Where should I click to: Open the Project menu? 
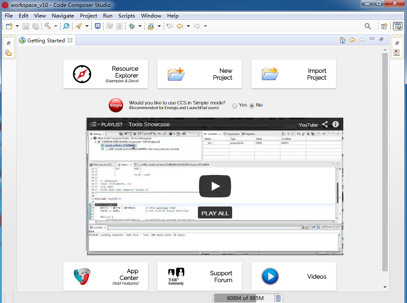point(88,15)
